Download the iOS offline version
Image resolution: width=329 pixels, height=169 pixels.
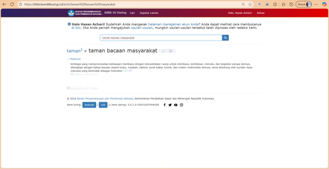103,105
